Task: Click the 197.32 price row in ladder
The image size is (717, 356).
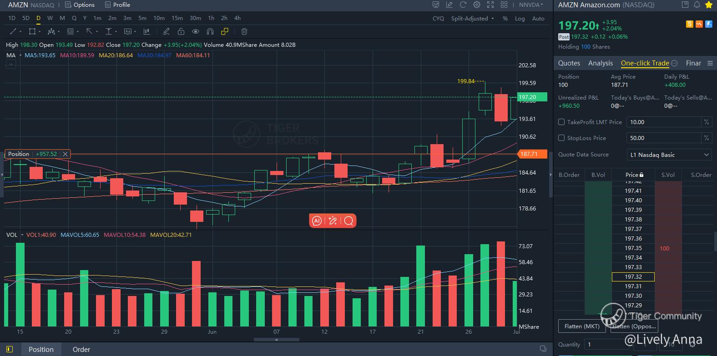Action: click(x=633, y=277)
